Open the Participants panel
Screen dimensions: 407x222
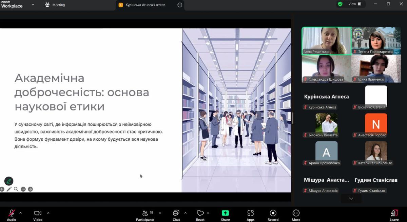(x=145, y=215)
